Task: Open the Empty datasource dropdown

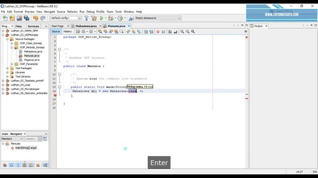Action: coord(158,18)
